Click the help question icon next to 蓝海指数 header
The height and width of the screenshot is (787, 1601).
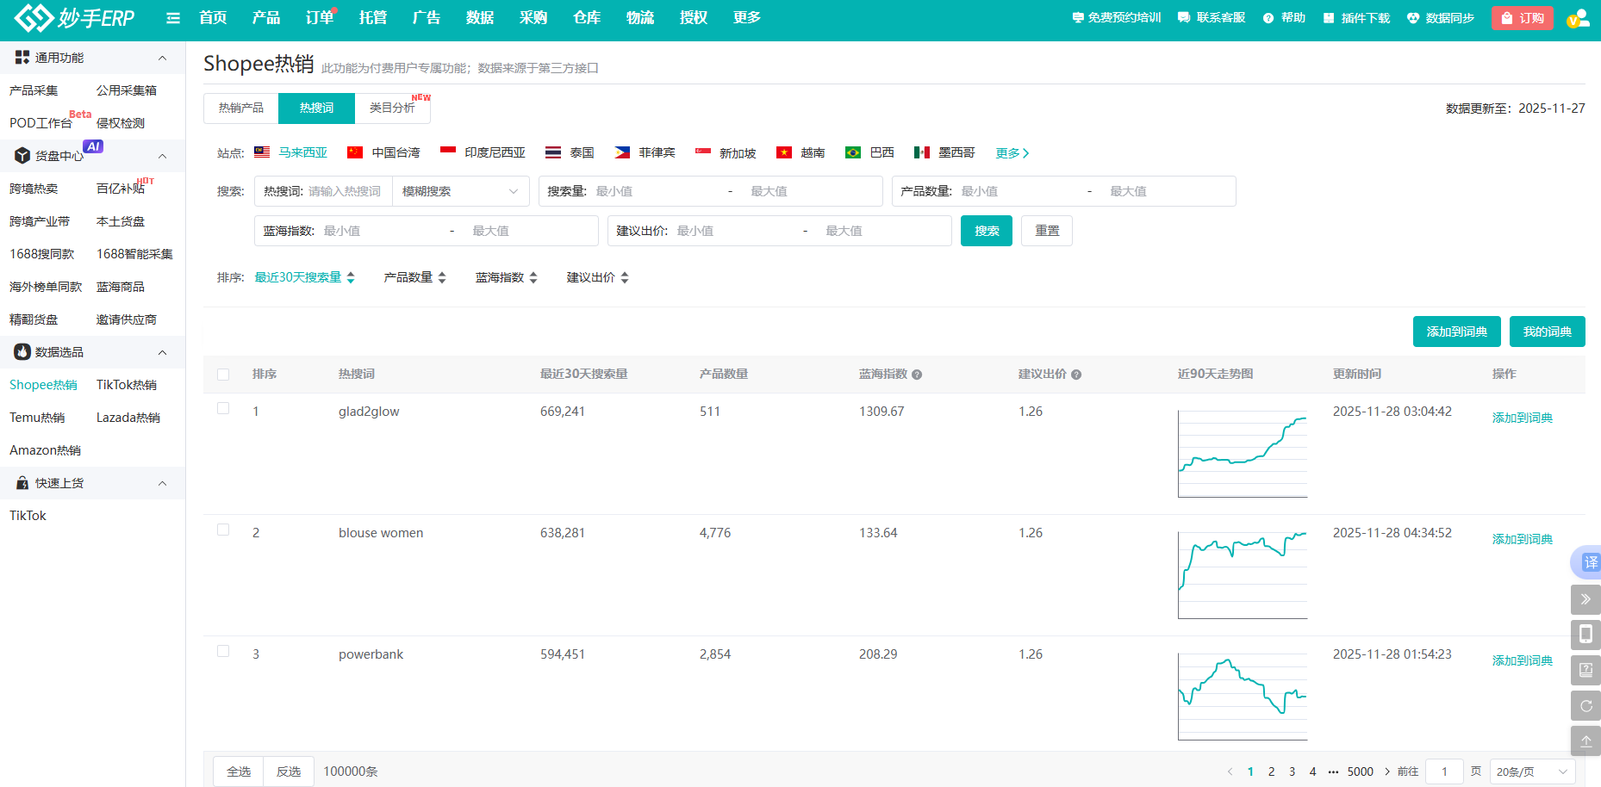pyautogui.click(x=917, y=375)
